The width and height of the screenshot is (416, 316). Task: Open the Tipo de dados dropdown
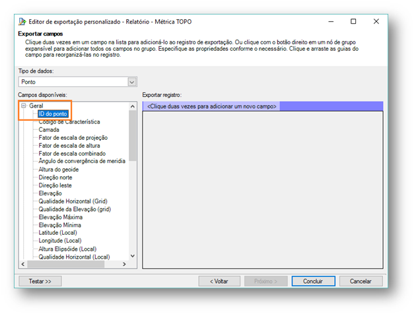[132, 82]
